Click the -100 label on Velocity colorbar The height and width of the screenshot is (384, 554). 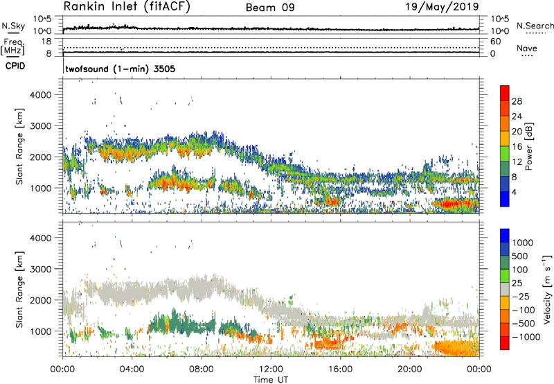[x=524, y=310]
